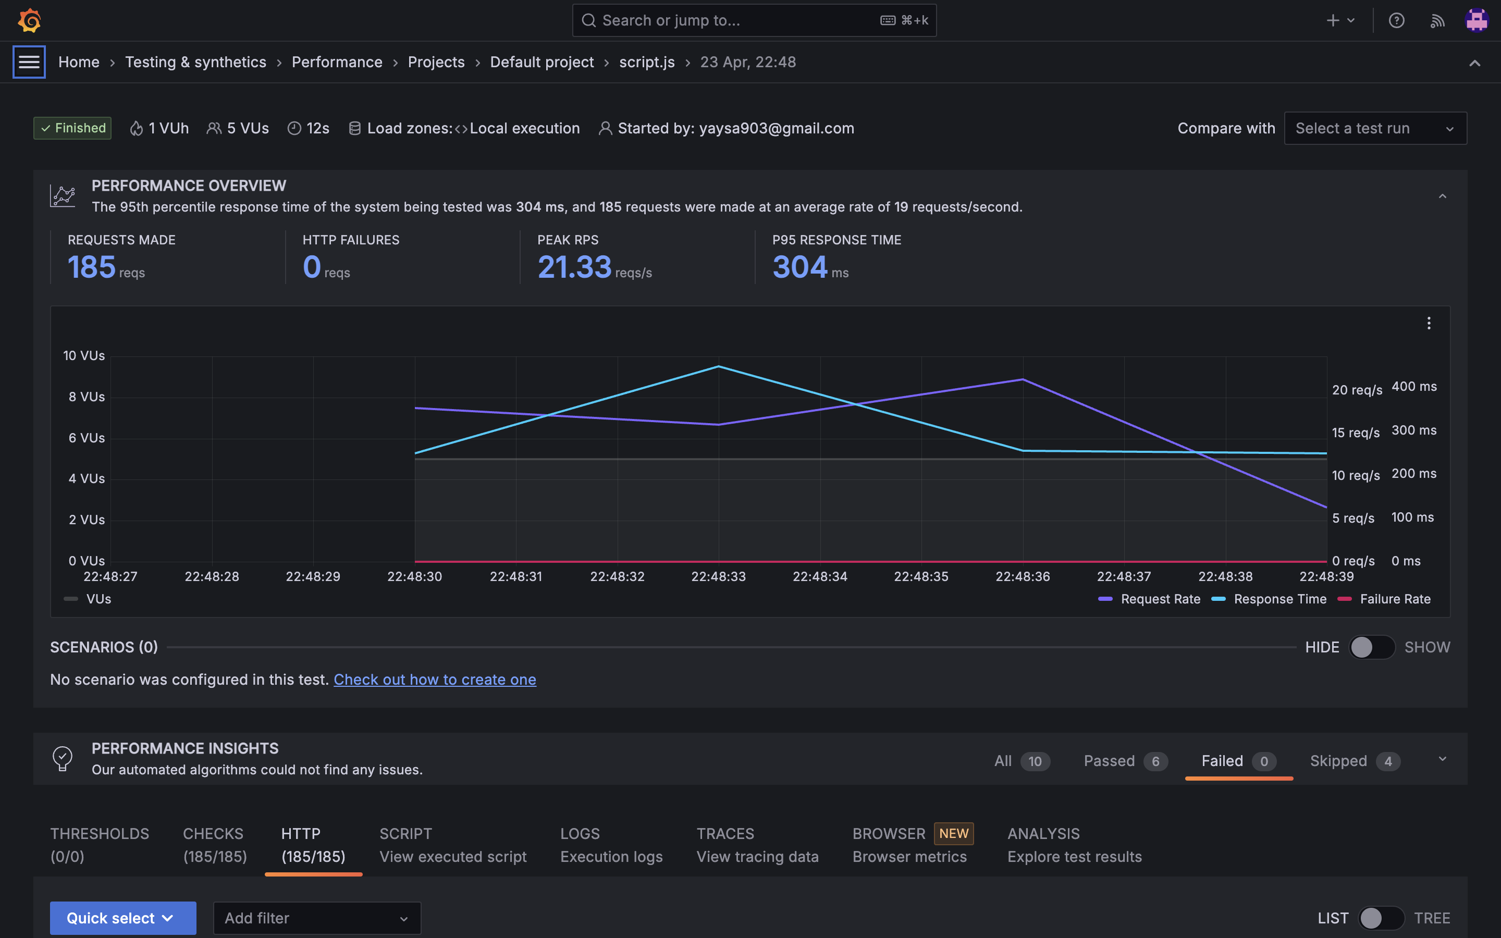Toggle the Scenarios HIDE/SHOW switch
This screenshot has width=1501, height=938.
(1371, 647)
